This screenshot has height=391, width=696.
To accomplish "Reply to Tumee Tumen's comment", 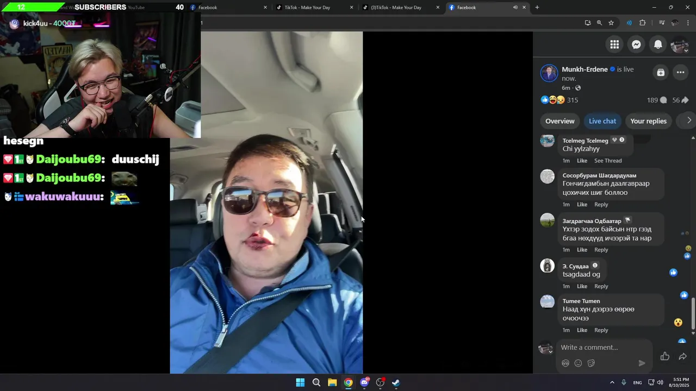I will pos(601,330).
